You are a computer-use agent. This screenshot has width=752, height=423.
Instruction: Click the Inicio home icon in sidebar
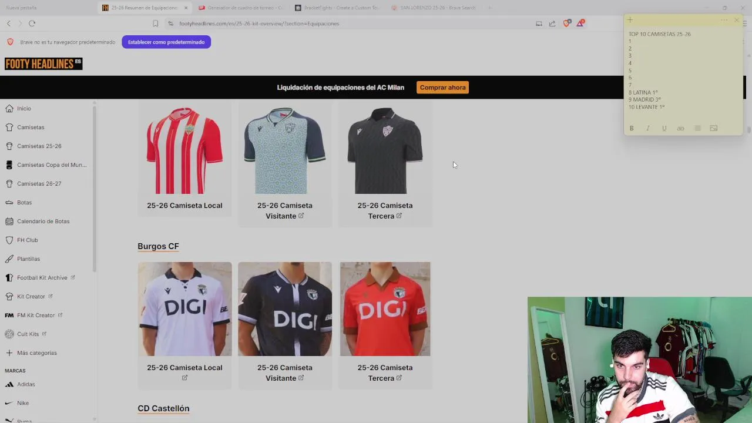point(9,108)
